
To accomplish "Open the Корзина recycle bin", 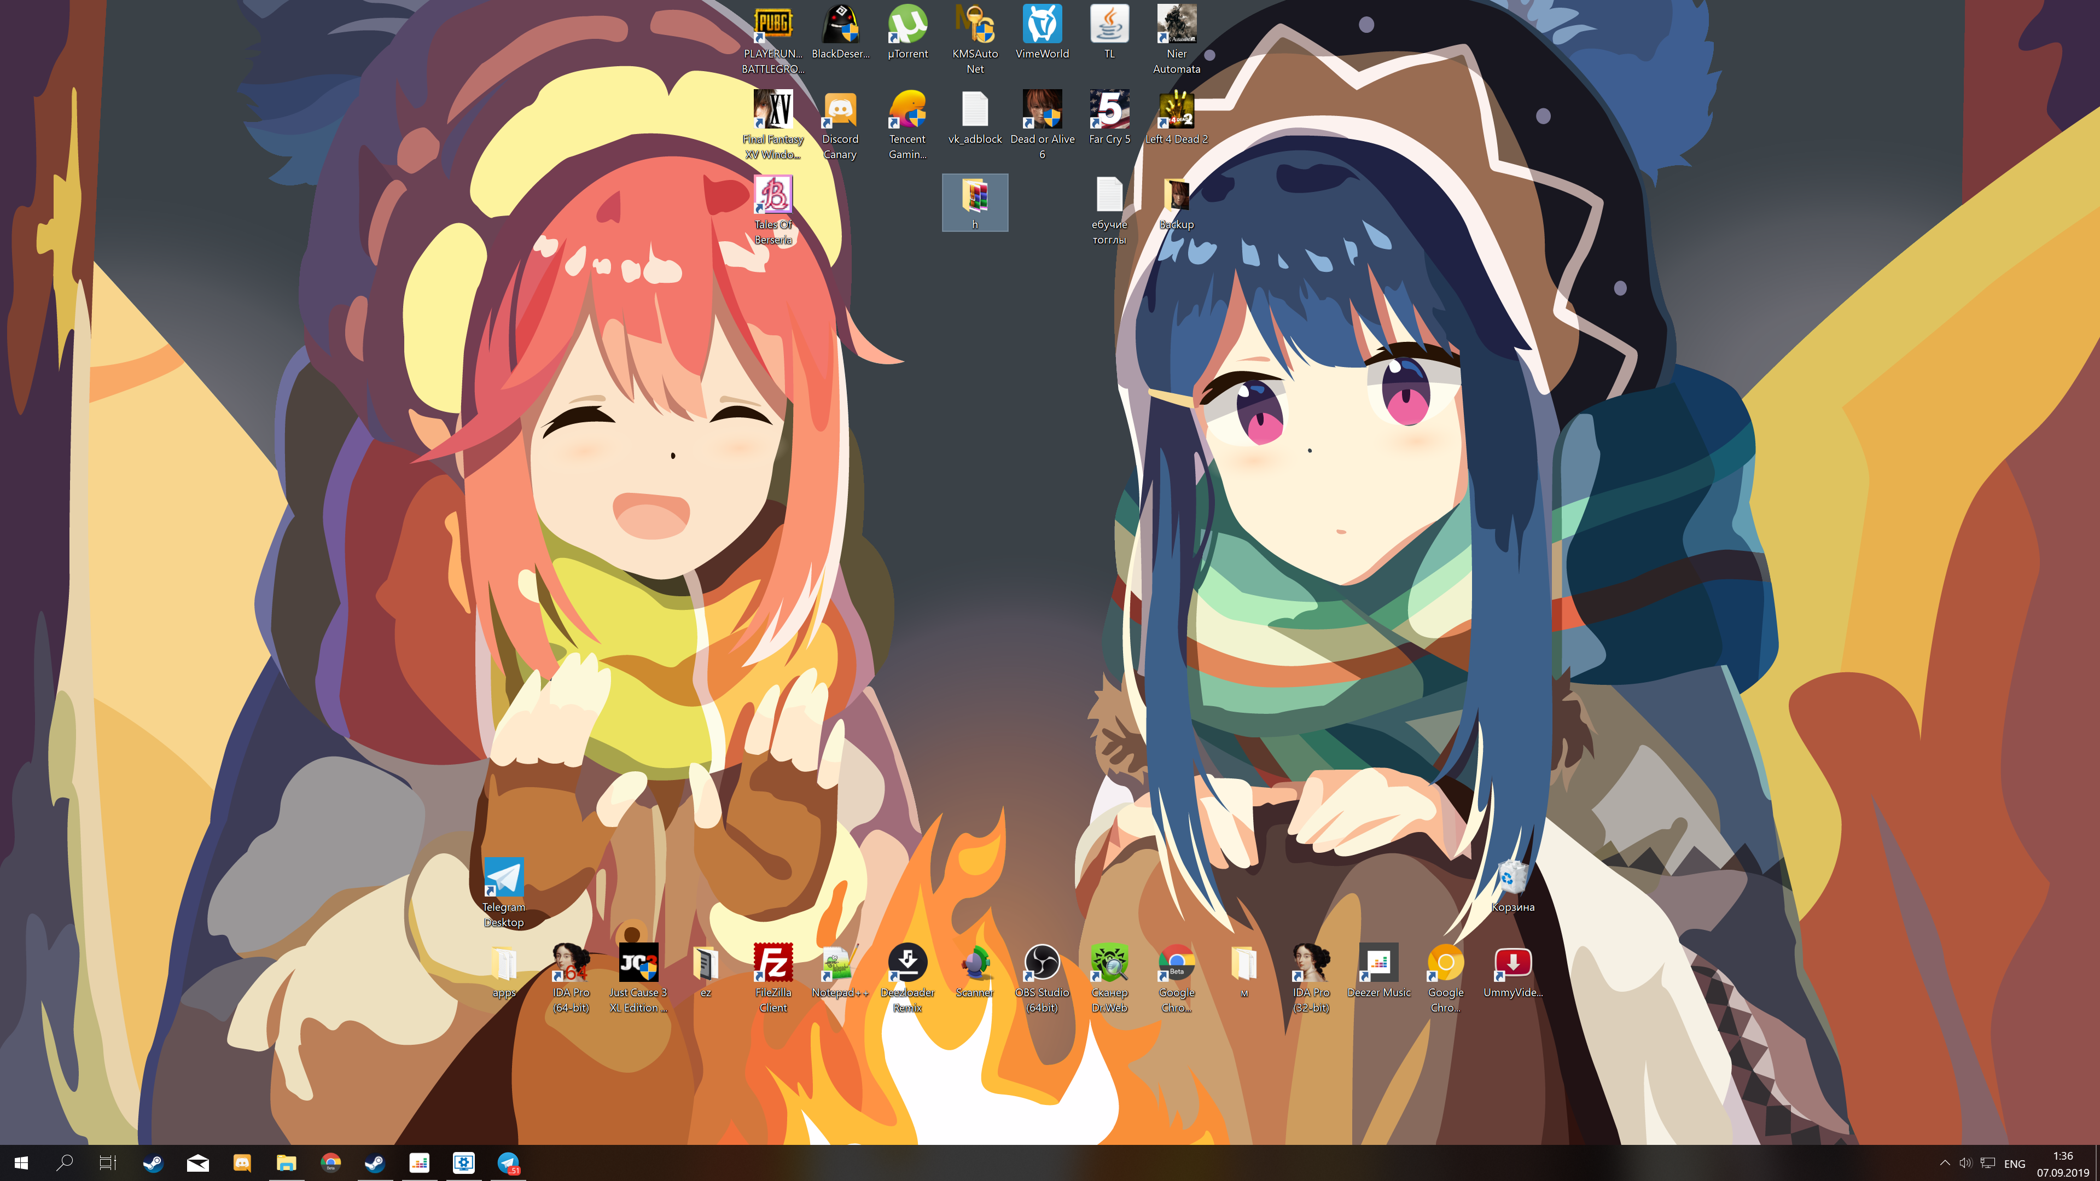I will pos(1513,885).
